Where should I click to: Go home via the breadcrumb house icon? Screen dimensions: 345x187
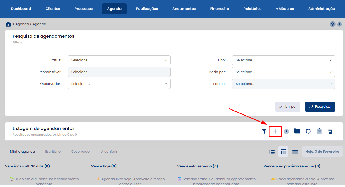tap(8, 24)
